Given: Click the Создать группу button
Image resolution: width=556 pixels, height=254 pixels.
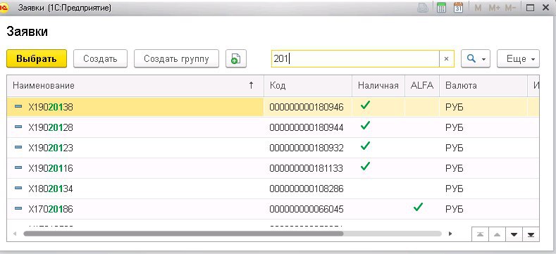Looking at the screenshot, I should tap(176, 58).
